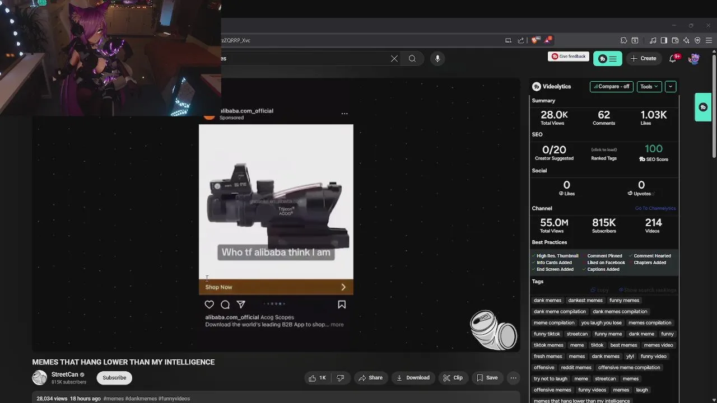Click the 'dankest memes' tag
Viewport: 717px width, 403px height.
click(x=585, y=301)
